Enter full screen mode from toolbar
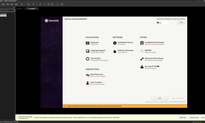This screenshot has width=205, height=123. pos(52,4)
